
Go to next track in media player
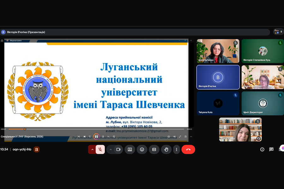click(109, 136)
